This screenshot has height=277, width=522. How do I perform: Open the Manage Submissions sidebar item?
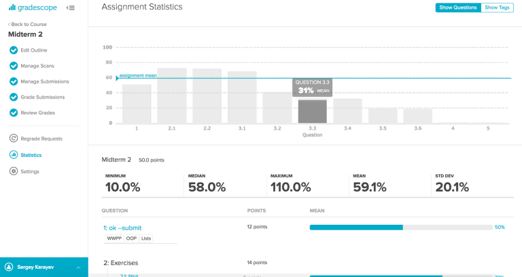click(x=45, y=81)
